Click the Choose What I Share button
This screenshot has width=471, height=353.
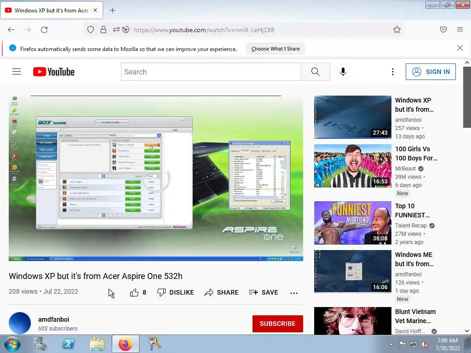[x=276, y=49]
